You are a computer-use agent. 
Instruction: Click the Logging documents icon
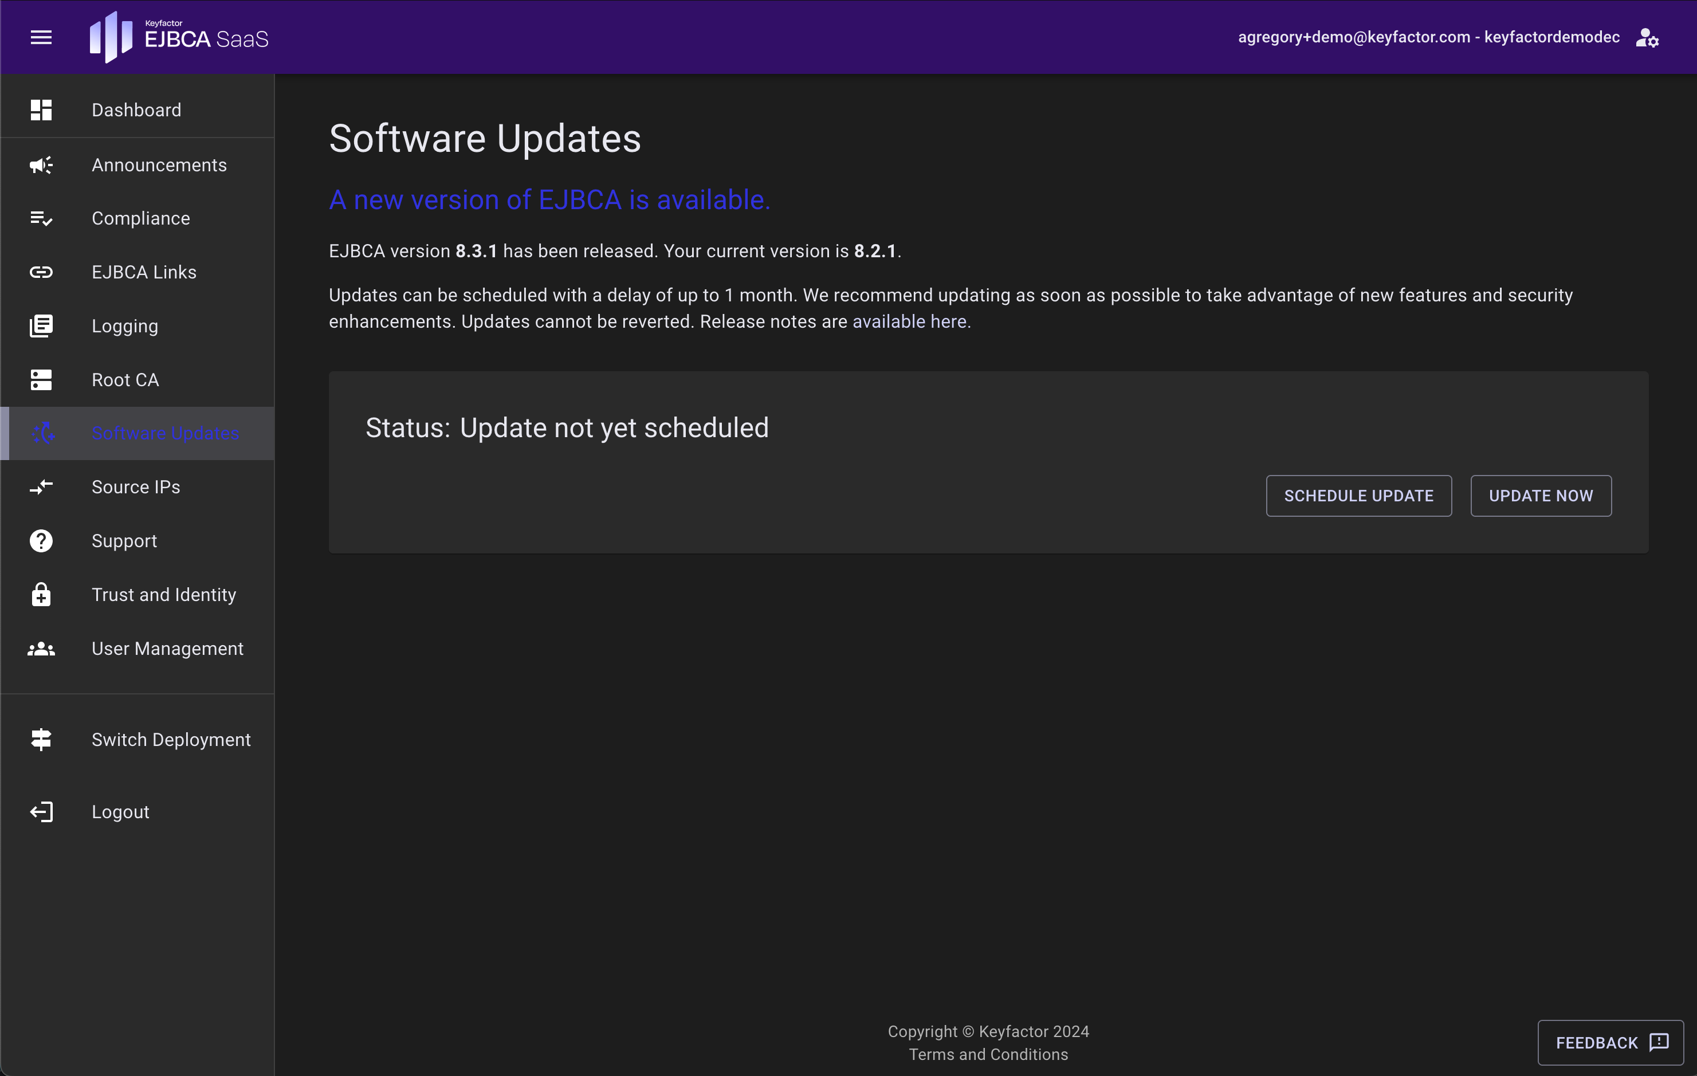(x=41, y=326)
